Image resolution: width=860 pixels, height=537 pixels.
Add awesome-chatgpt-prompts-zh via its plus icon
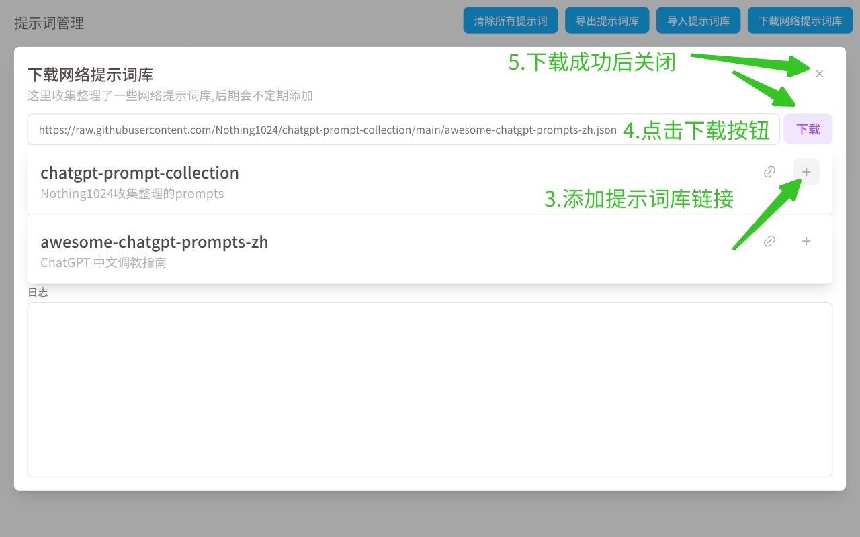(x=806, y=241)
